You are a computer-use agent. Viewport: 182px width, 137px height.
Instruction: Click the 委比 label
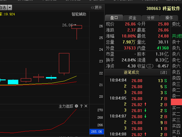click(176, 24)
